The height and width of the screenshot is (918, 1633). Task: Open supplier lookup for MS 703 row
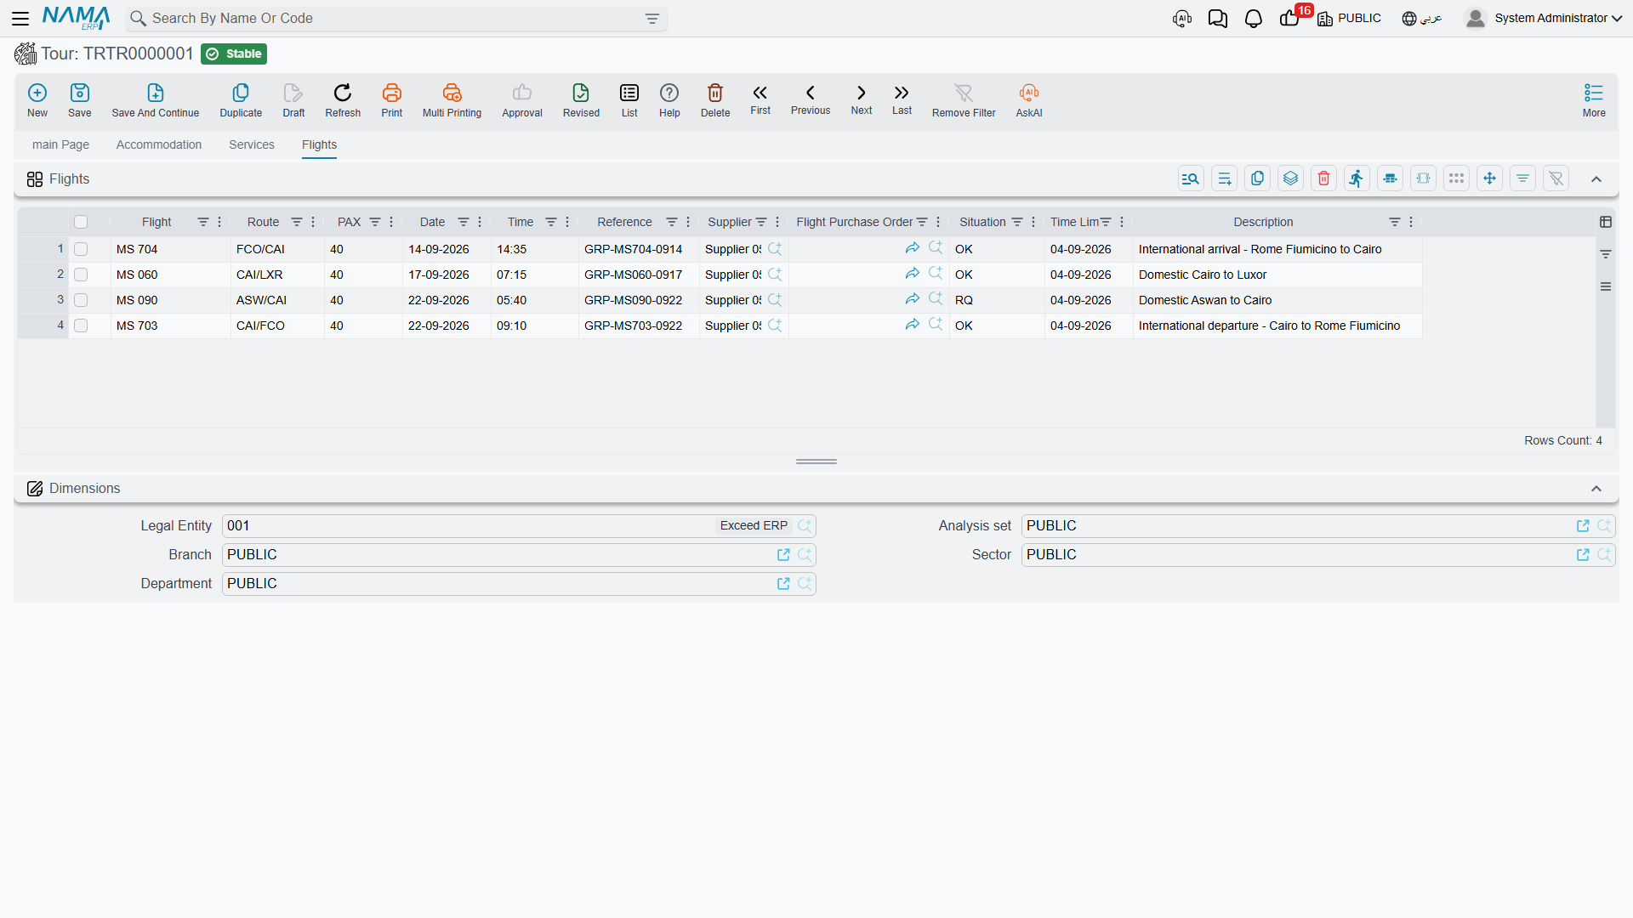775,325
